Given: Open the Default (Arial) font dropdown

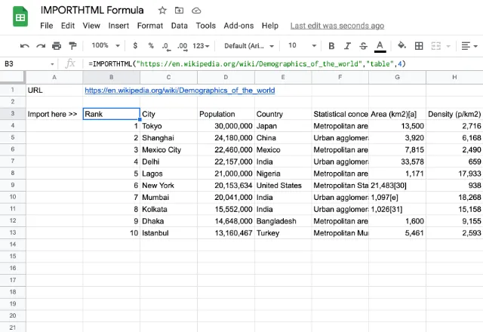Looking at the screenshot, I should click(x=249, y=46).
